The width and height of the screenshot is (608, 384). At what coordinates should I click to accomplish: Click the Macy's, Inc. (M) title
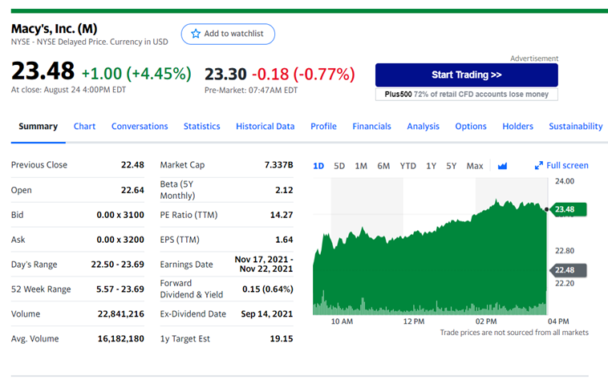point(54,29)
